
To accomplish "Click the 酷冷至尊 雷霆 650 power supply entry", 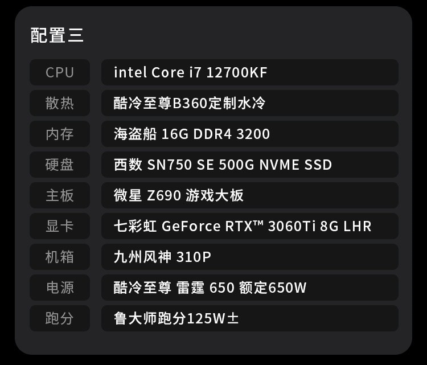I will 210,288.
